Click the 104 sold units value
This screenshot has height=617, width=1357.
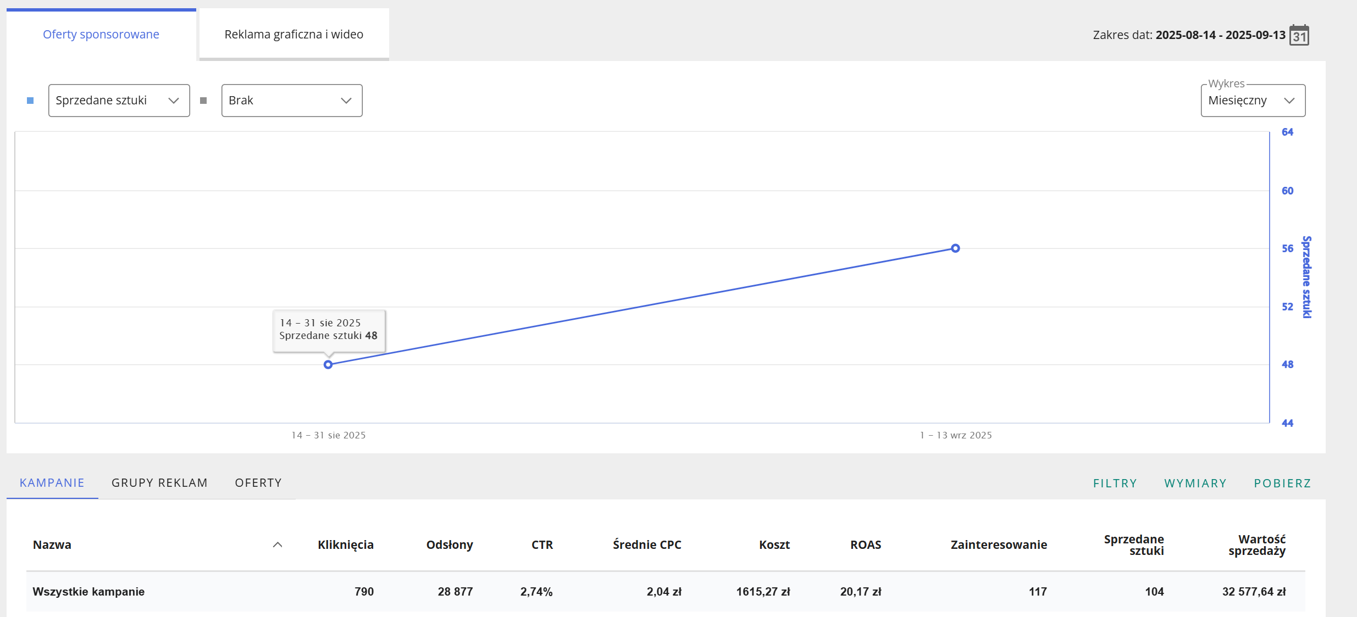pos(1154,592)
